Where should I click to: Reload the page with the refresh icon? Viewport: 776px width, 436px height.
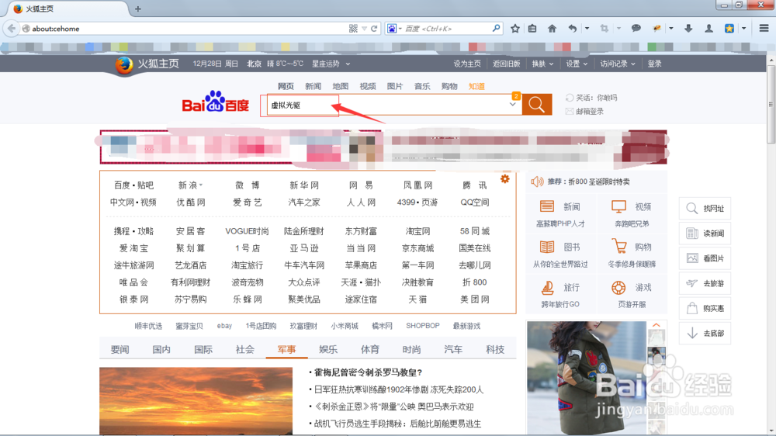pos(374,29)
